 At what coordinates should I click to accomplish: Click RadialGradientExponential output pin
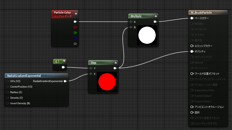point(65,81)
